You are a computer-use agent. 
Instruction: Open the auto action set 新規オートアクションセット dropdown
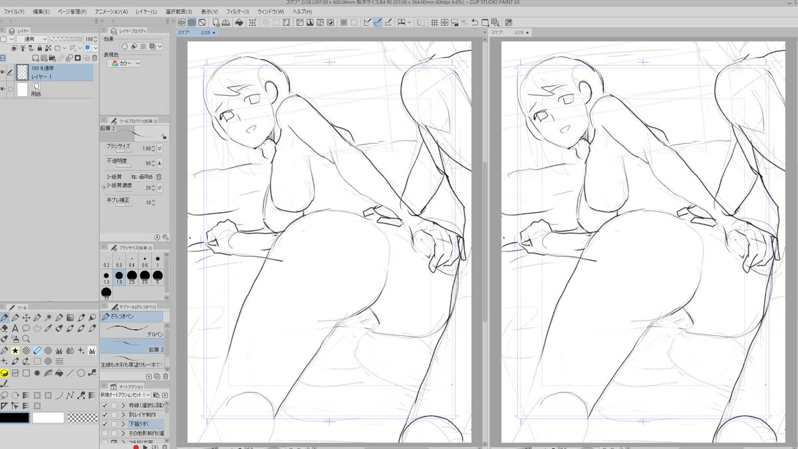point(125,395)
